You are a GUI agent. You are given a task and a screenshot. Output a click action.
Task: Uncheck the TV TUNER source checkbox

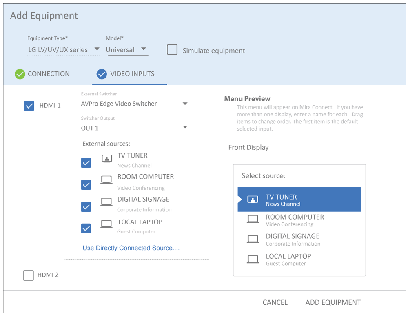pos(86,163)
